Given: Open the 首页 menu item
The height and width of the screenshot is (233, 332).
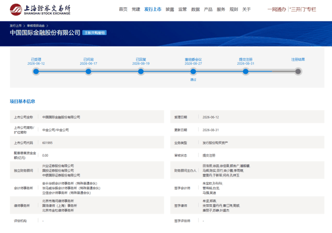Looking at the screenshot, I should pyautogui.click(x=123, y=9).
